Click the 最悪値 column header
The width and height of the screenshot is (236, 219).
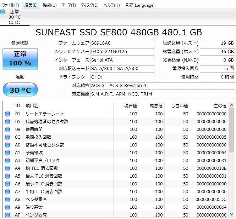(152, 105)
